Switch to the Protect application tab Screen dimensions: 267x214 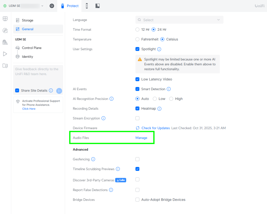[70, 6]
